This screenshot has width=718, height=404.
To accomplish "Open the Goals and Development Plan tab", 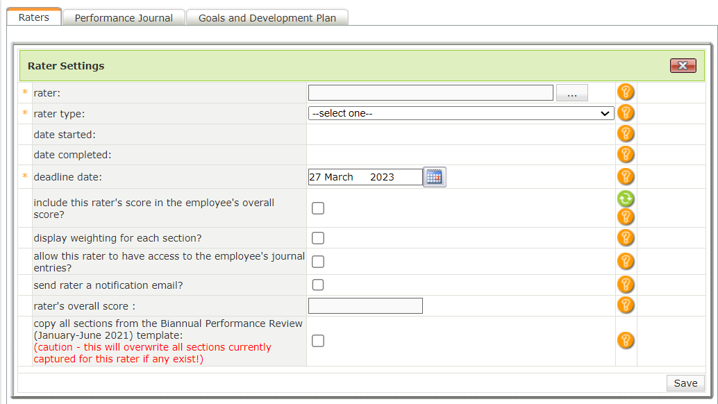I will (267, 18).
